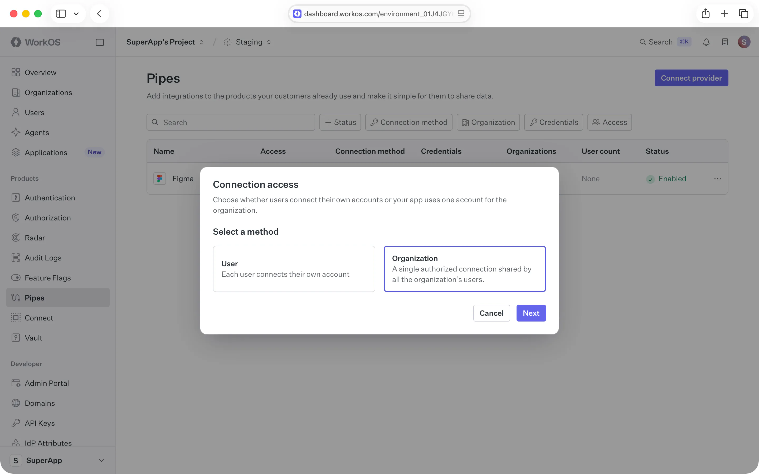Open the Connection method filter
Viewport: 759px width, 474px height.
coord(409,122)
